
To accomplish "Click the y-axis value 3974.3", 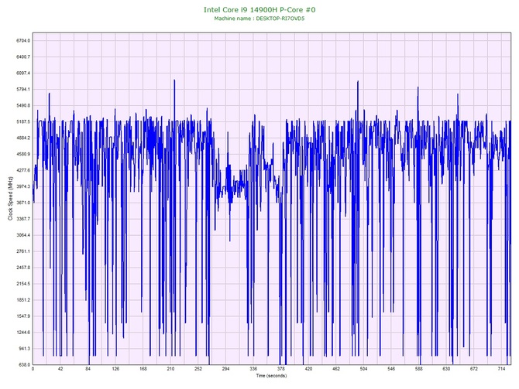I will 23,186.
